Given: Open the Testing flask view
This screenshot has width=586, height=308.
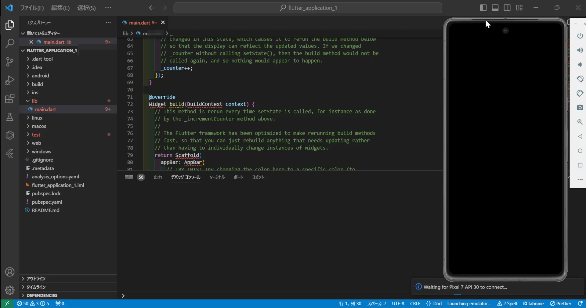Looking at the screenshot, I should [10, 117].
